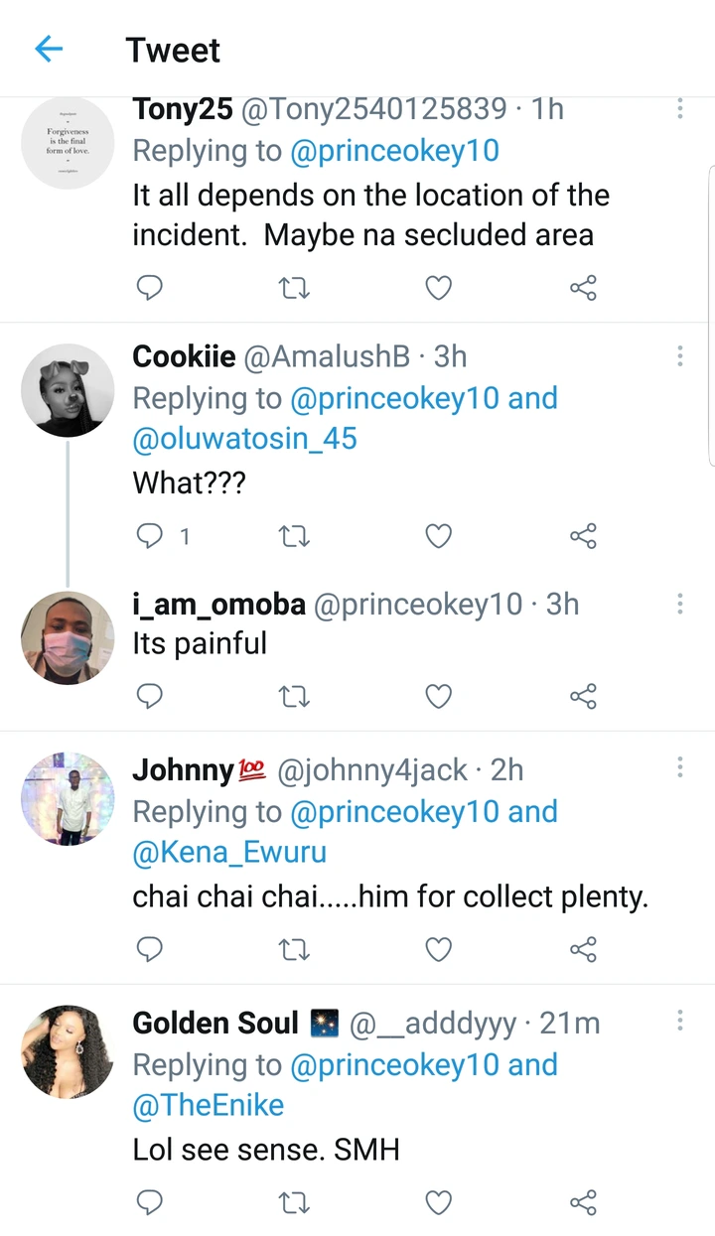Open Golden Soul's profile avatar

click(x=68, y=1051)
